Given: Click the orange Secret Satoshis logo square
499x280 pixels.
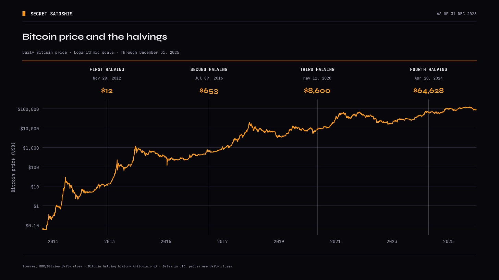Looking at the screenshot, I should [24, 14].
